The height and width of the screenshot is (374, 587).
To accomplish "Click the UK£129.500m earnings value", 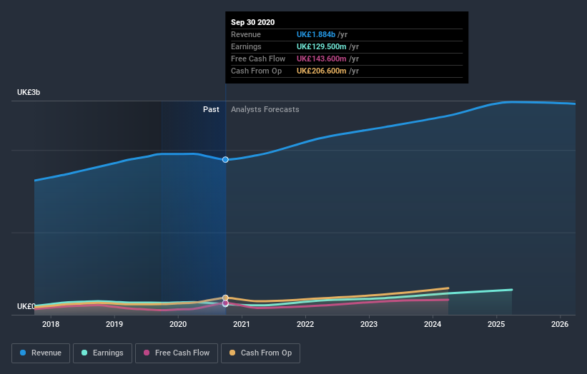I will (x=322, y=46).
